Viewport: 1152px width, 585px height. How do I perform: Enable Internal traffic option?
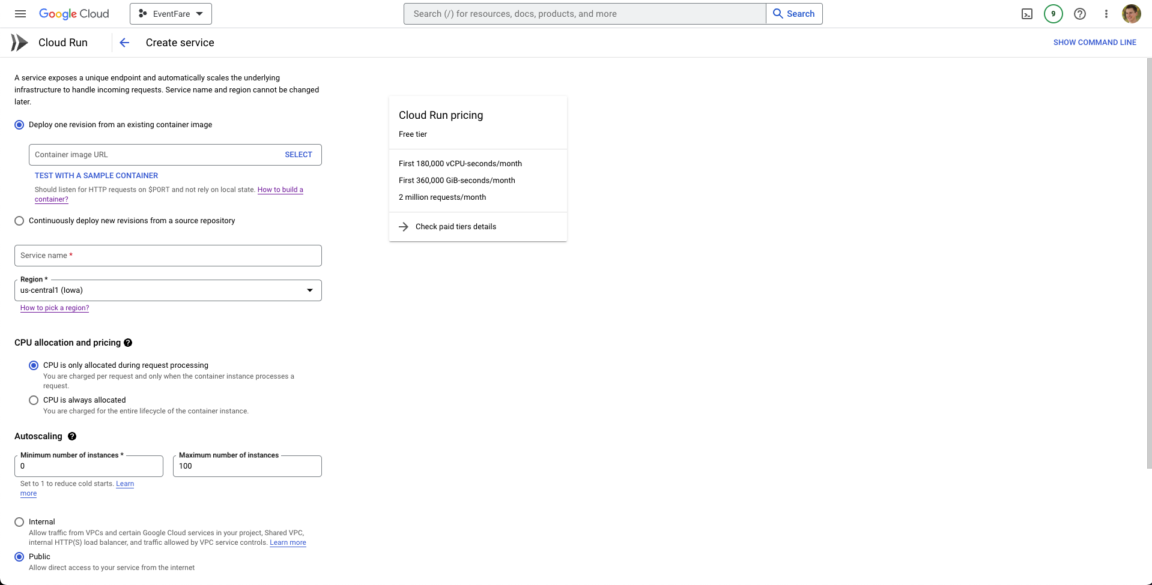pos(19,521)
